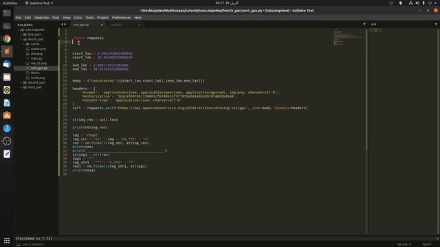Screen dimensions: 440x247
Task: Open main.py in the sidebar
Action: point(36,58)
